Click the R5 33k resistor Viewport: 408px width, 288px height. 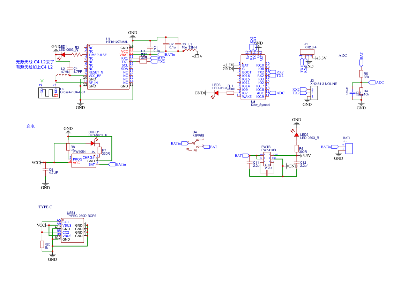361,74
